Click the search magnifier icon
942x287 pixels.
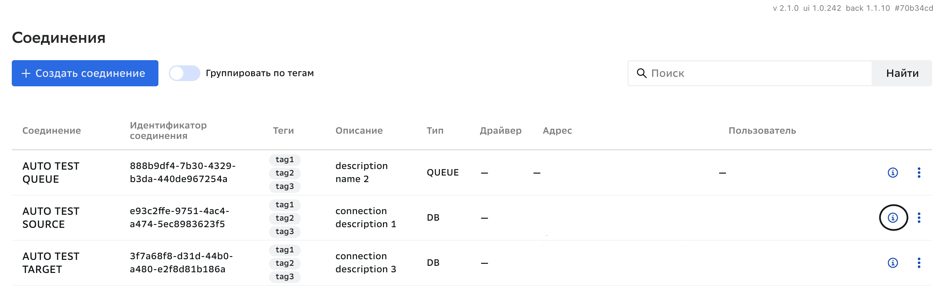click(x=642, y=73)
